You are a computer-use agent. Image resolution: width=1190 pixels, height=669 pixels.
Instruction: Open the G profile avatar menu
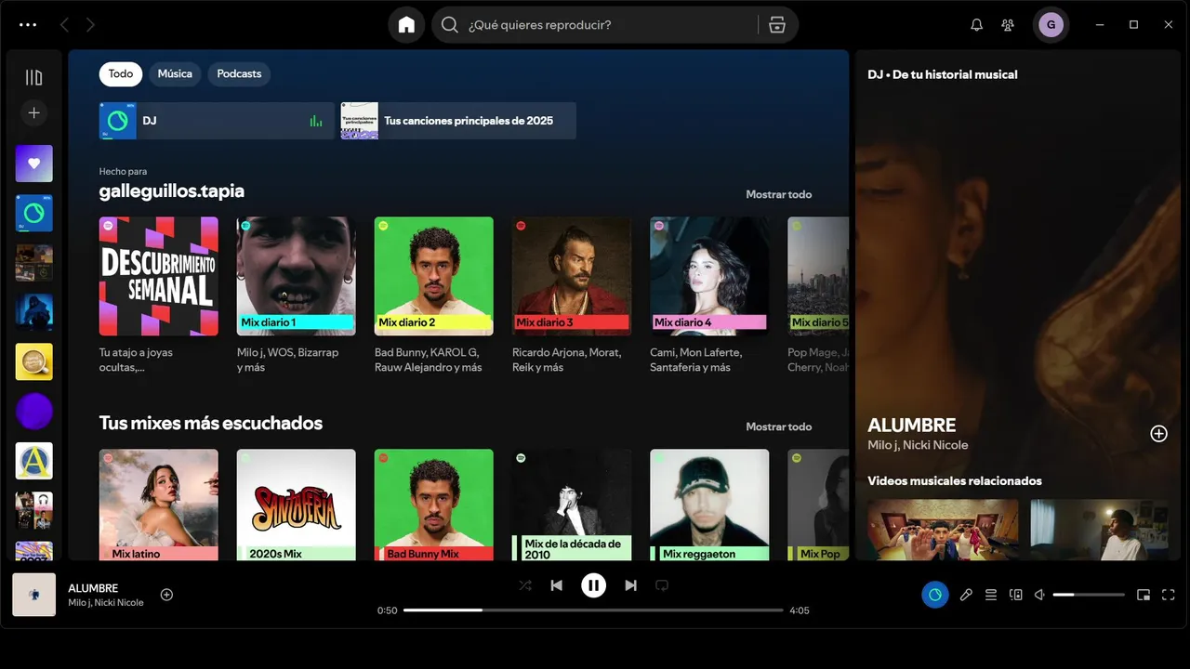click(x=1051, y=25)
